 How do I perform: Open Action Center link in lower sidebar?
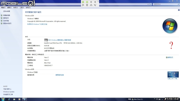pos(7,89)
